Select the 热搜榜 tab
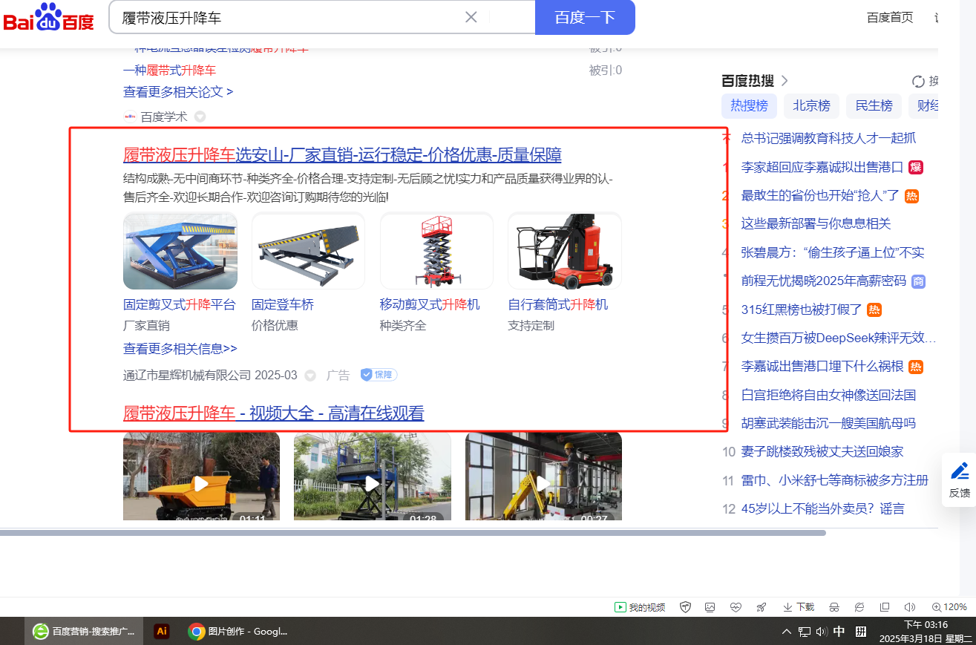The image size is (976, 645). click(x=749, y=106)
